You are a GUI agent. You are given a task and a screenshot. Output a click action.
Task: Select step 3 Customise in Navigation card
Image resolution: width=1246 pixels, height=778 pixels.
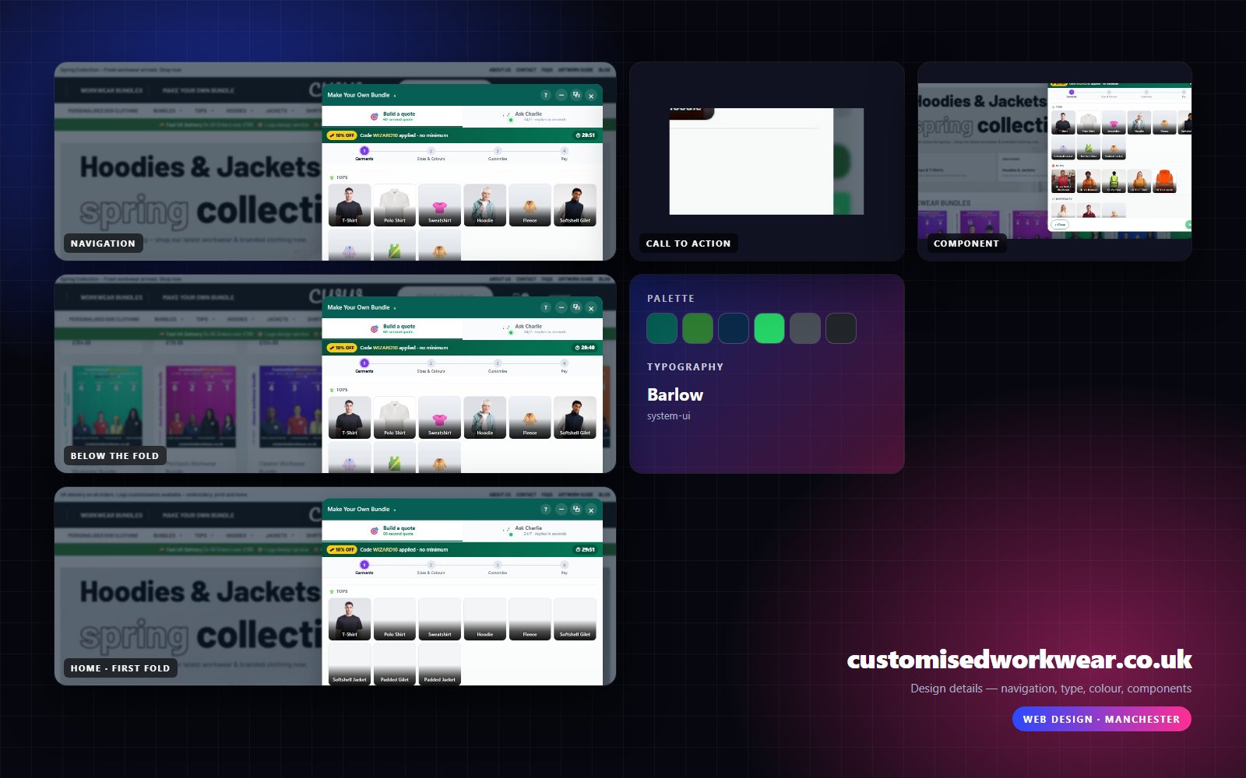click(498, 154)
